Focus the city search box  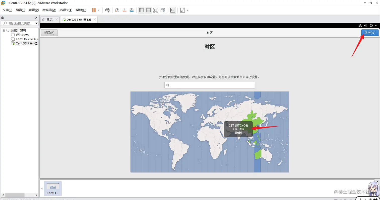coord(210,85)
